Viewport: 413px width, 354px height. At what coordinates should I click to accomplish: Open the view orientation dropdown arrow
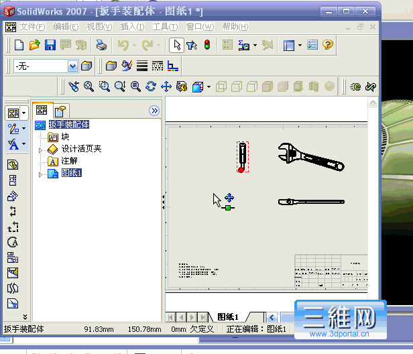pyautogui.click(x=209, y=86)
